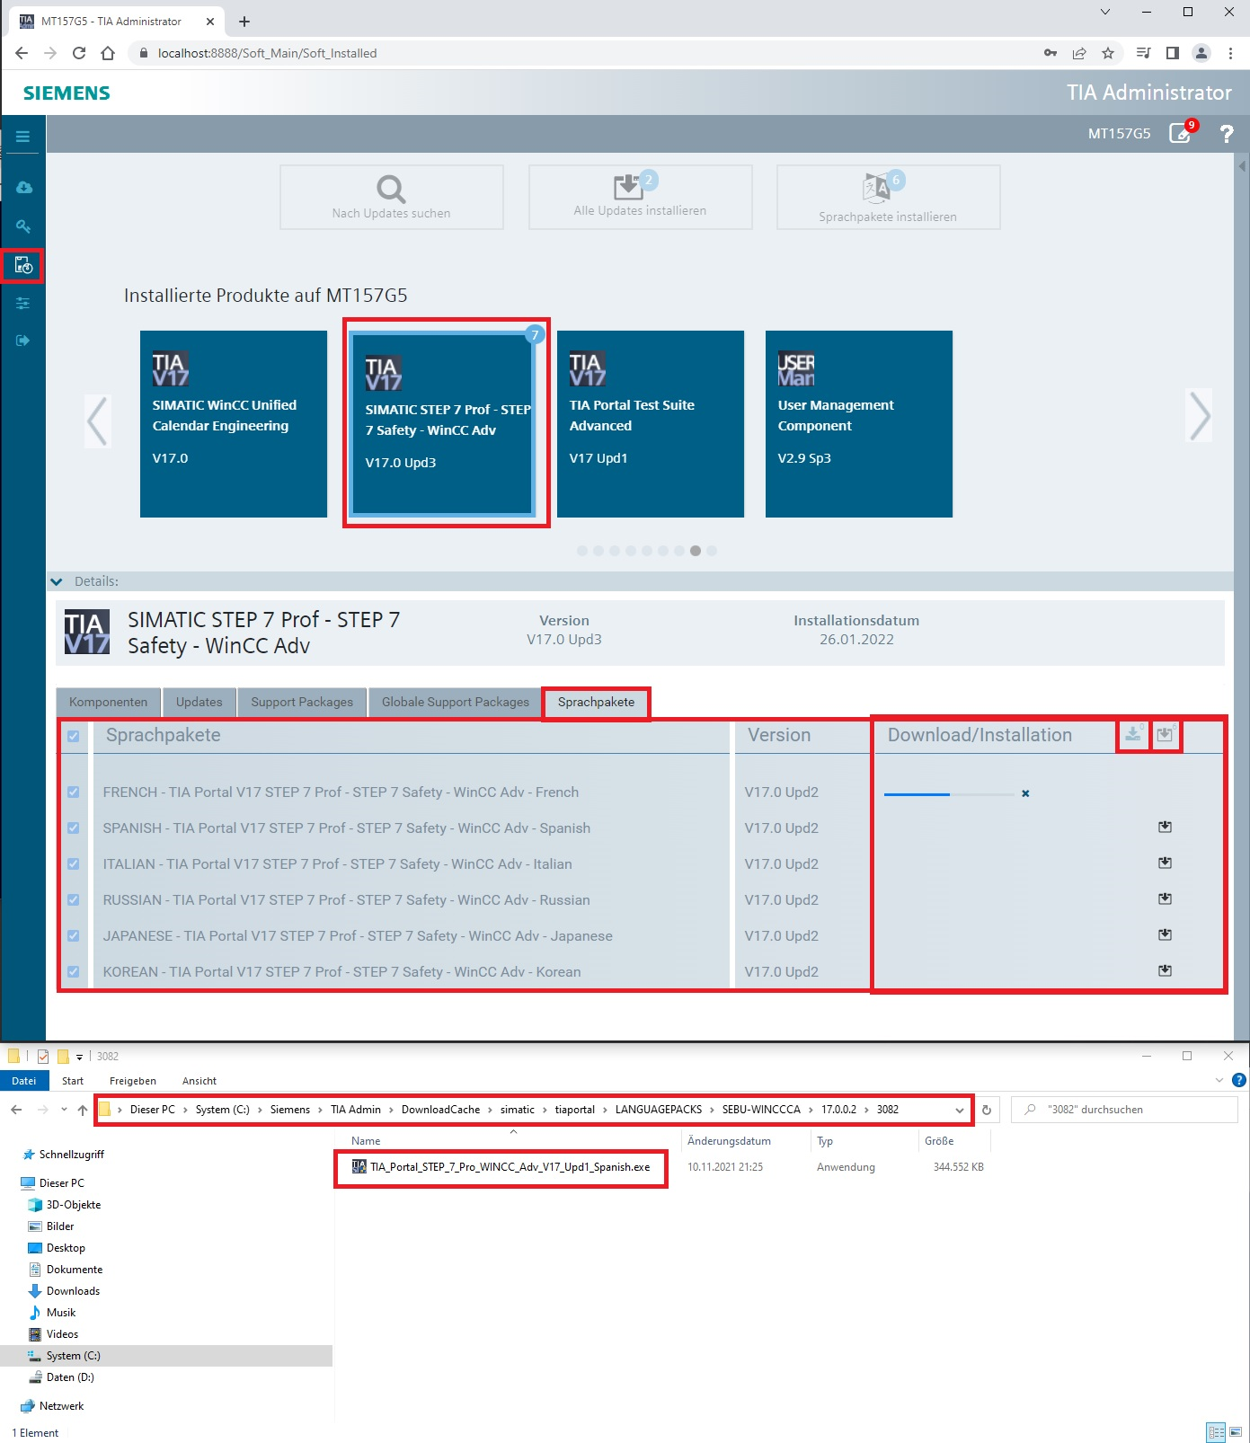Open saved passwords key icon in address bar
1250x1443 pixels.
[1051, 53]
